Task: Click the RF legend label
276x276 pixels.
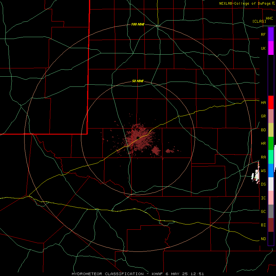Action: coord(263,34)
